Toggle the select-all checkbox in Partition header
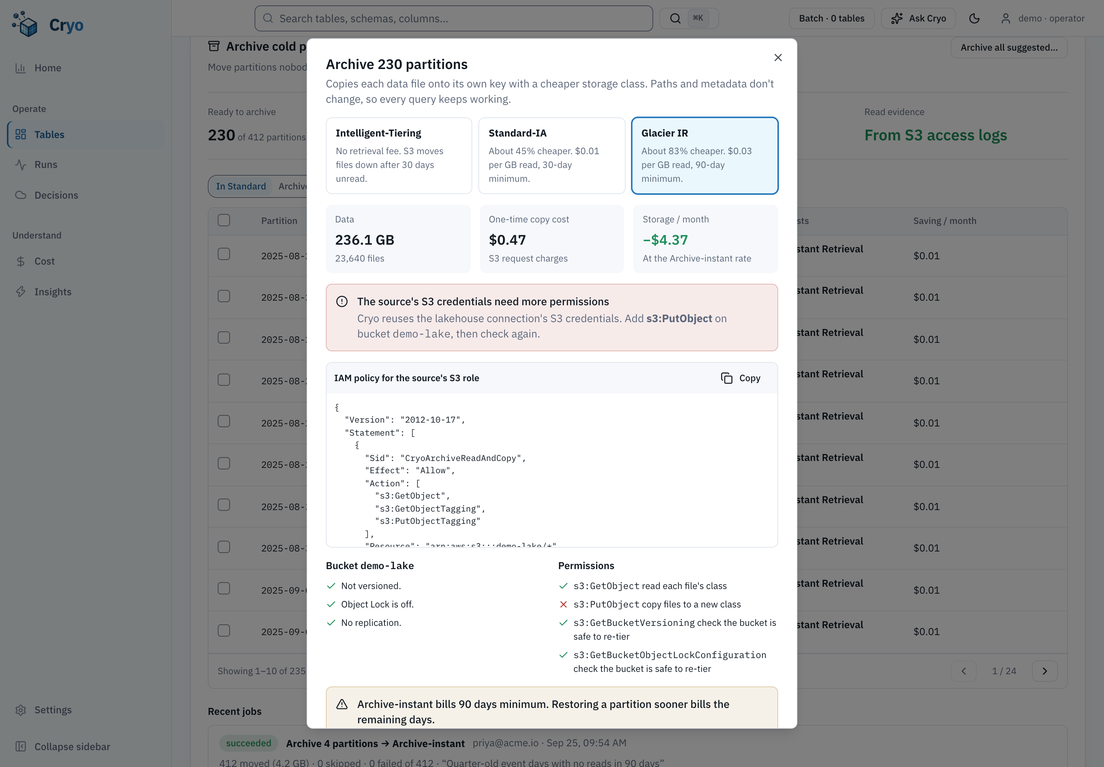The image size is (1104, 767). [x=224, y=220]
